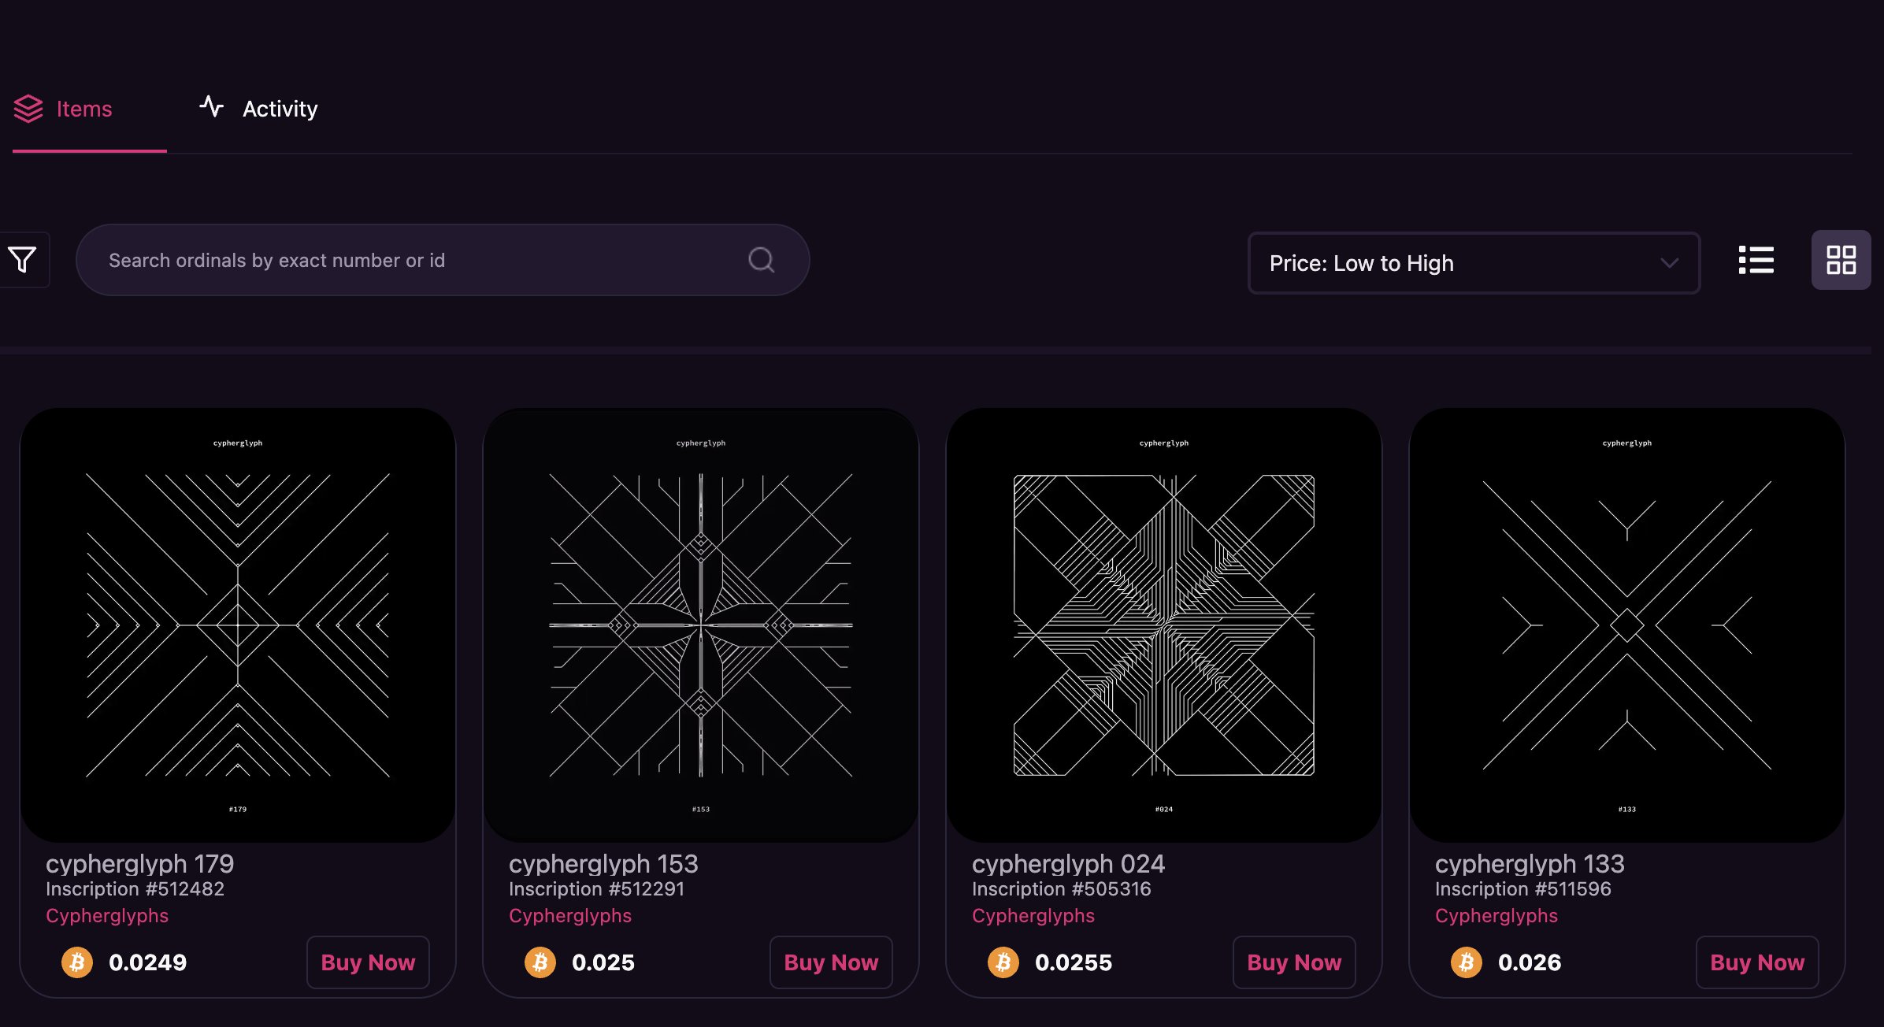Click the Activity pulse icon

click(211, 106)
